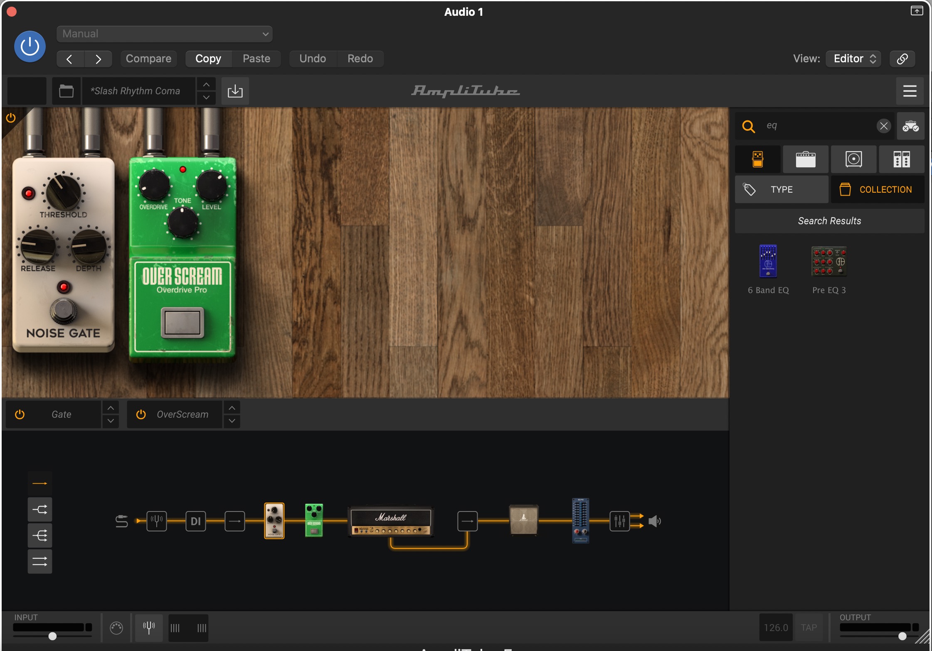Image resolution: width=932 pixels, height=651 pixels.
Task: Open the preset browser folder icon
Action: coord(66,91)
